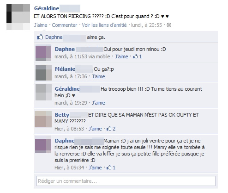Open the post options gear icon
228x193 pixels.
[169, 25]
